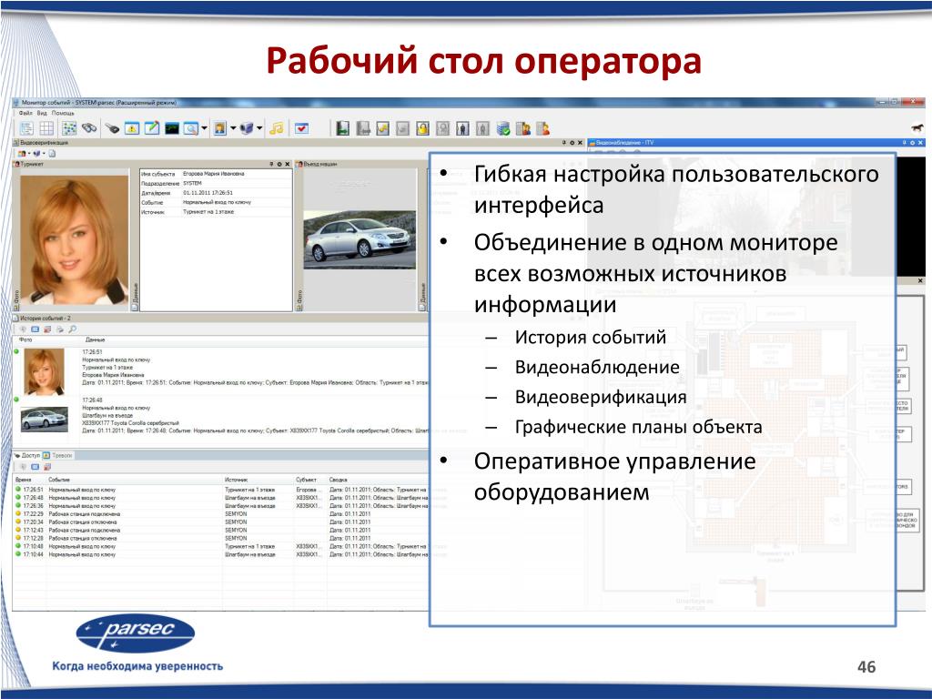The image size is (932, 699).
Task: Click the list view icon in the main toolbar
Action: tap(26, 127)
